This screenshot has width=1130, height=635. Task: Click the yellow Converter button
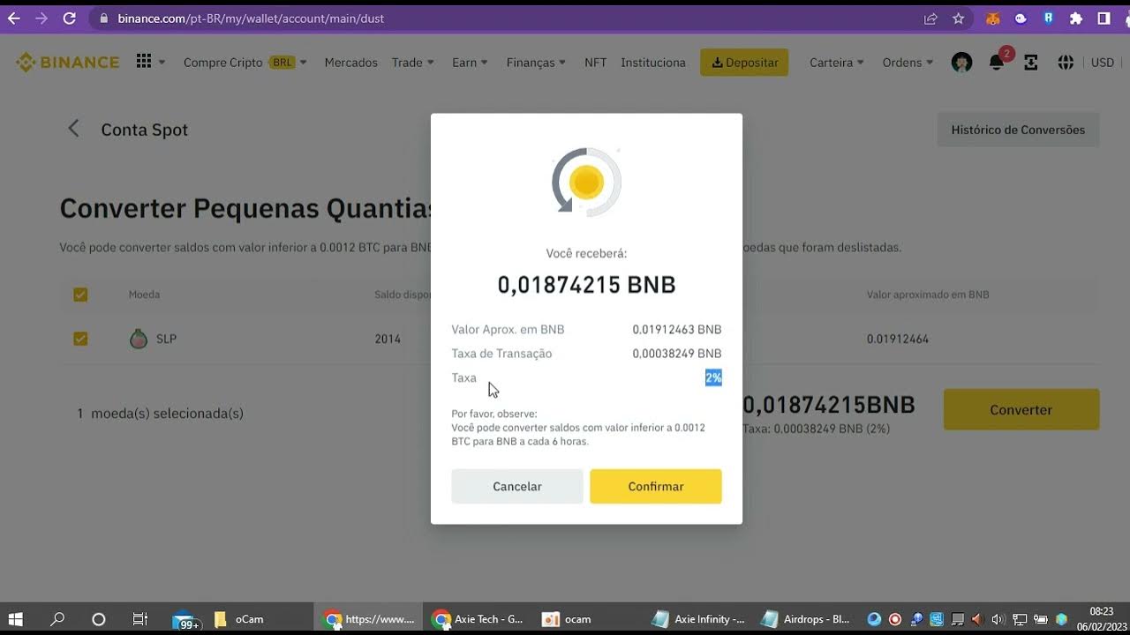[1021, 409]
